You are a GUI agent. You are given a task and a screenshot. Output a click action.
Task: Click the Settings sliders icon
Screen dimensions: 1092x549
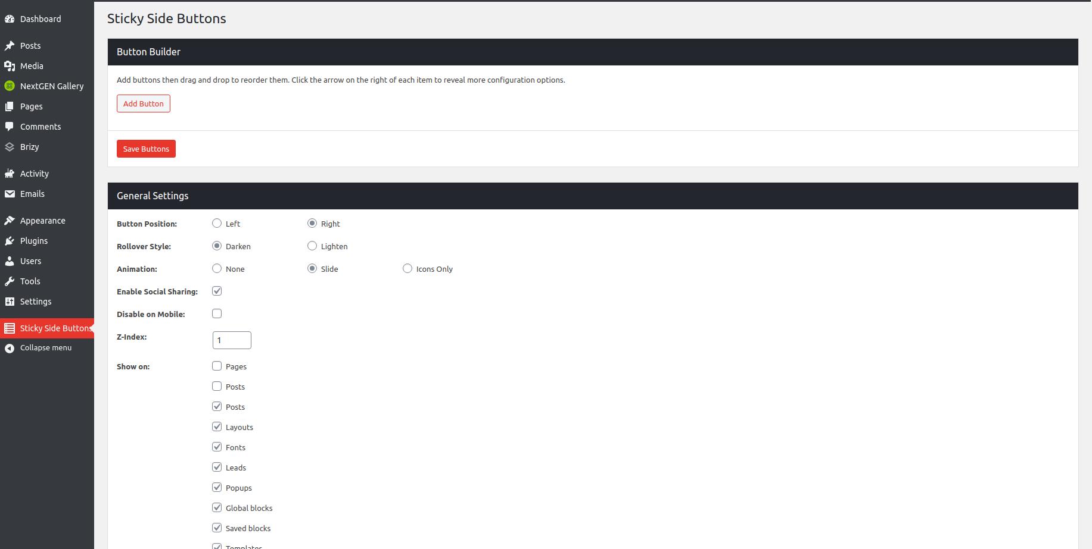point(10,302)
